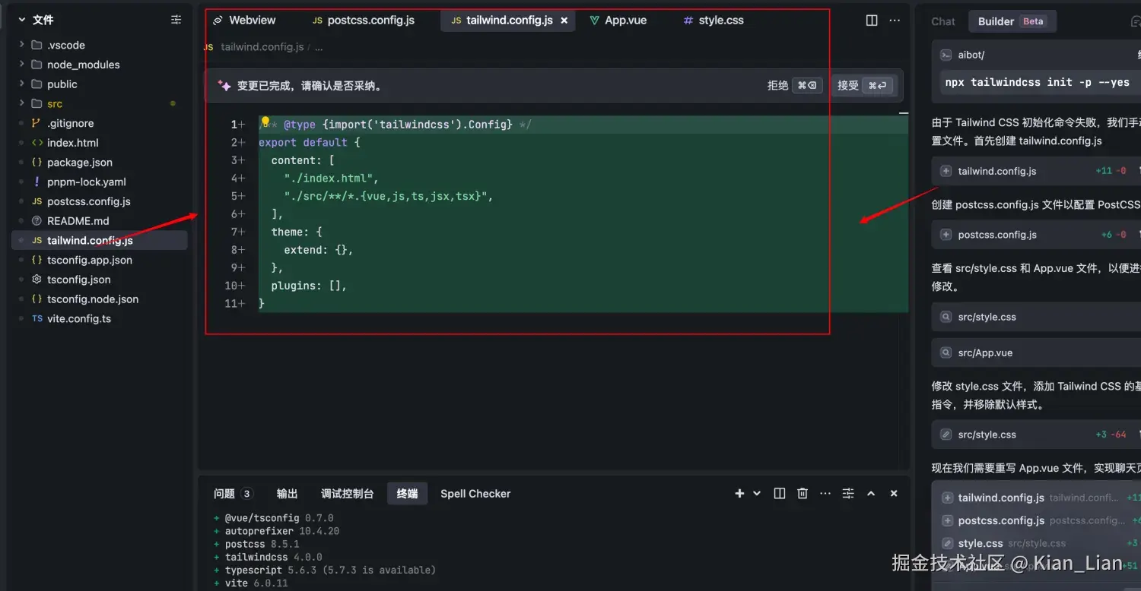
Task: Open postcss.config.js +6 change card
Action: coord(1036,235)
